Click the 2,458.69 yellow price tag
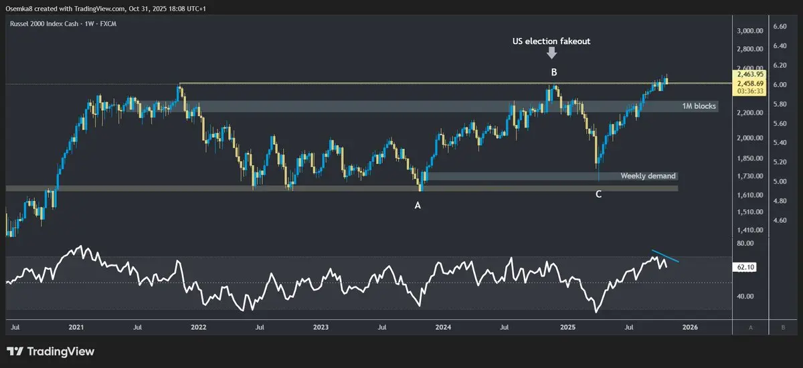The height and width of the screenshot is (368, 803). (750, 84)
